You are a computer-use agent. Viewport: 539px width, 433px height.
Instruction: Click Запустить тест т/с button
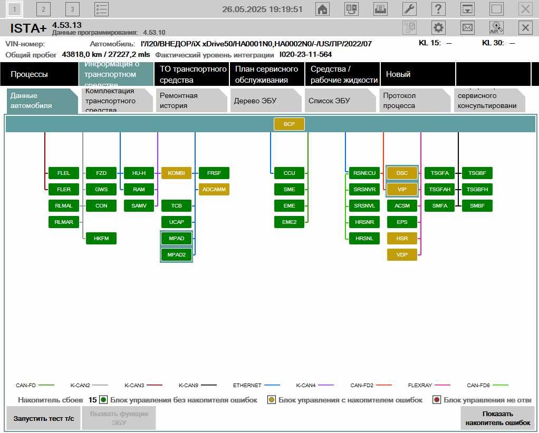point(44,418)
